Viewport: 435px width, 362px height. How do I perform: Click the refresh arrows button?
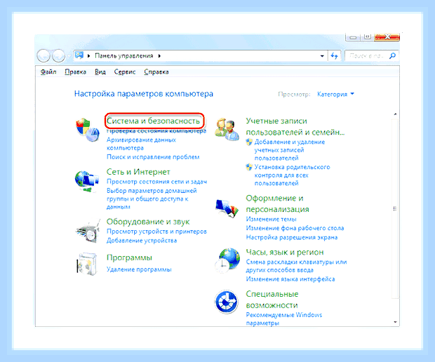coord(334,55)
